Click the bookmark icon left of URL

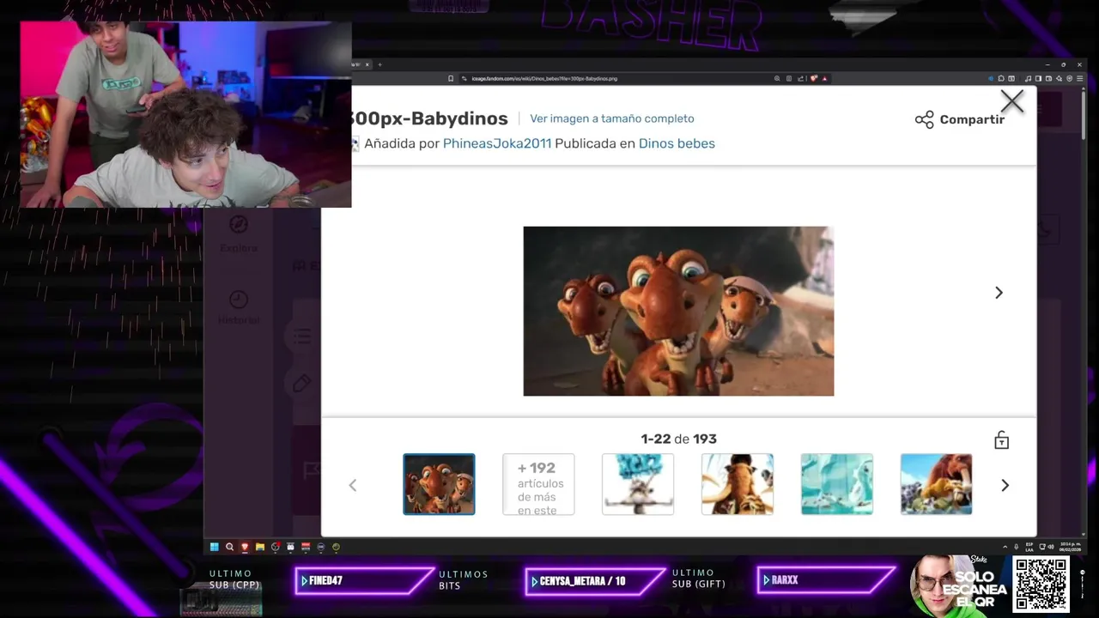[x=451, y=78]
